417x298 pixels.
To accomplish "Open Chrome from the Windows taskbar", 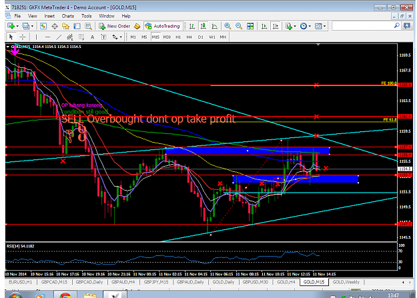I will (x=65, y=295).
